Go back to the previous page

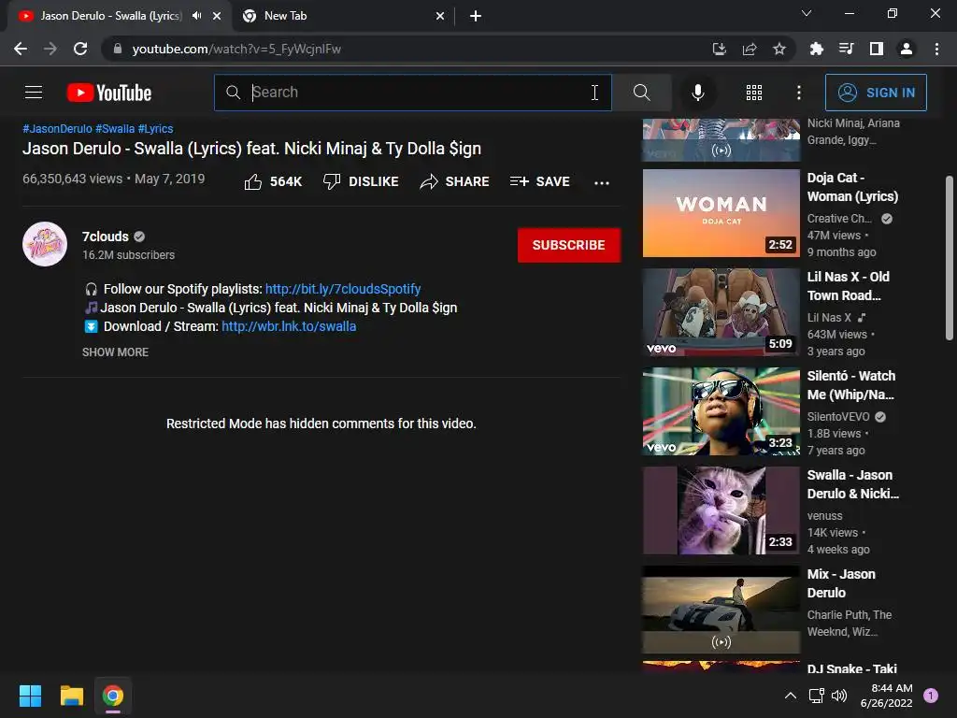(21, 49)
